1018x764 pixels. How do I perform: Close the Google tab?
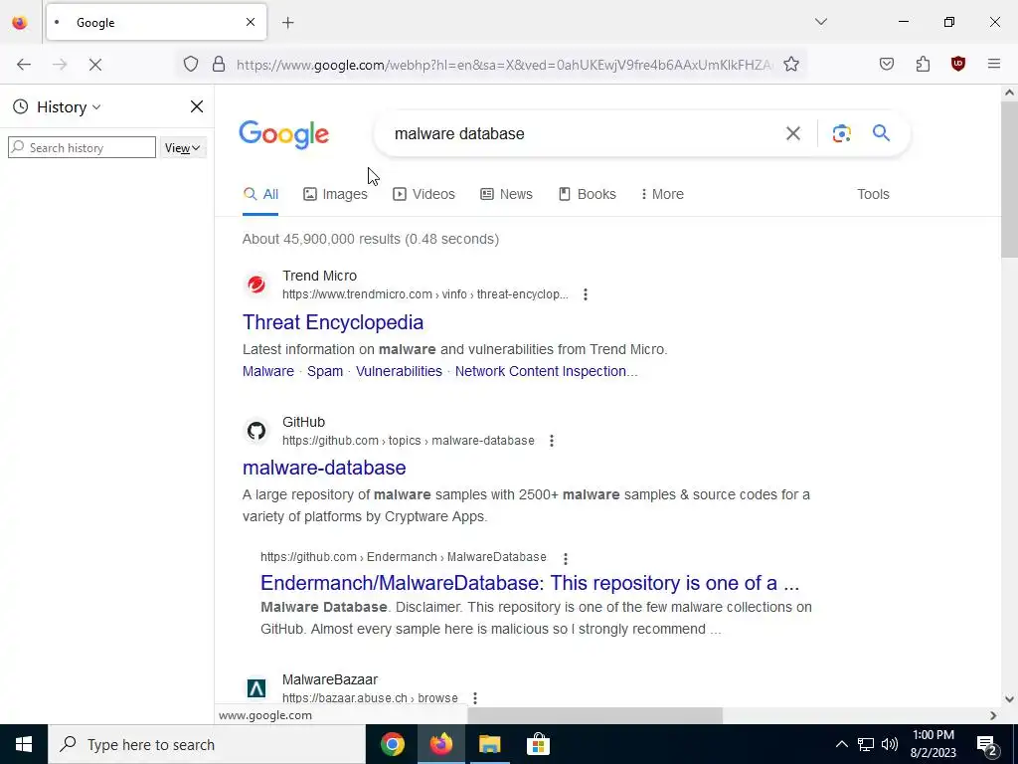tap(251, 23)
